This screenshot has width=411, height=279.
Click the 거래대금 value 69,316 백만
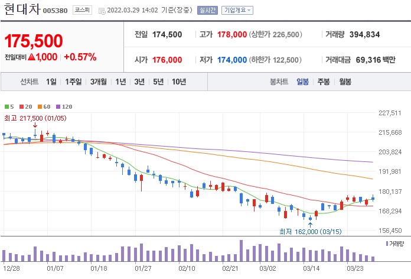pos(376,60)
